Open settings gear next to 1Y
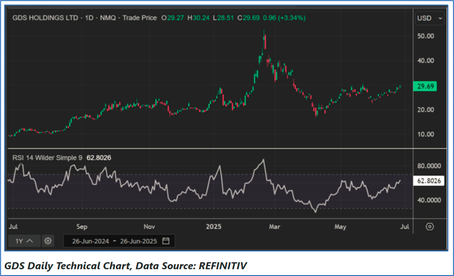The width and height of the screenshot is (454, 276). click(x=48, y=241)
